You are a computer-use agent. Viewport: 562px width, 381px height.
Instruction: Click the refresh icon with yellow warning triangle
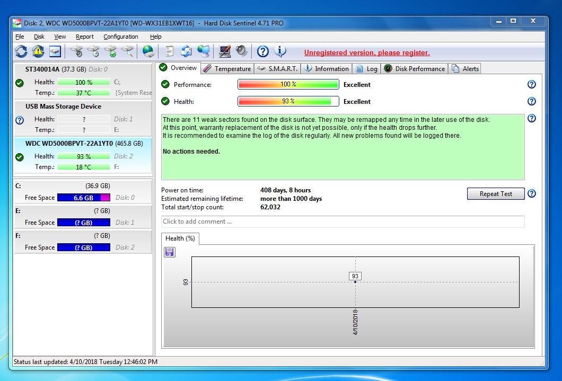click(38, 51)
